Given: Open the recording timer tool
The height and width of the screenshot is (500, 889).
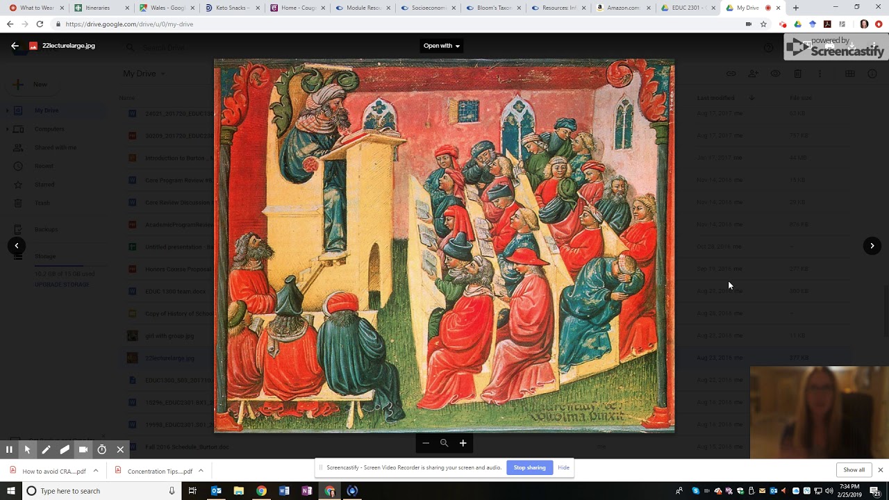Looking at the screenshot, I should 102,450.
